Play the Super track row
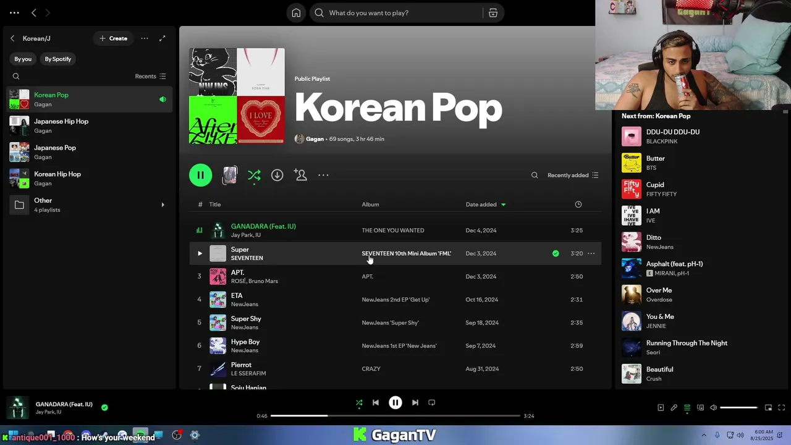This screenshot has height=445, width=791. (200, 253)
